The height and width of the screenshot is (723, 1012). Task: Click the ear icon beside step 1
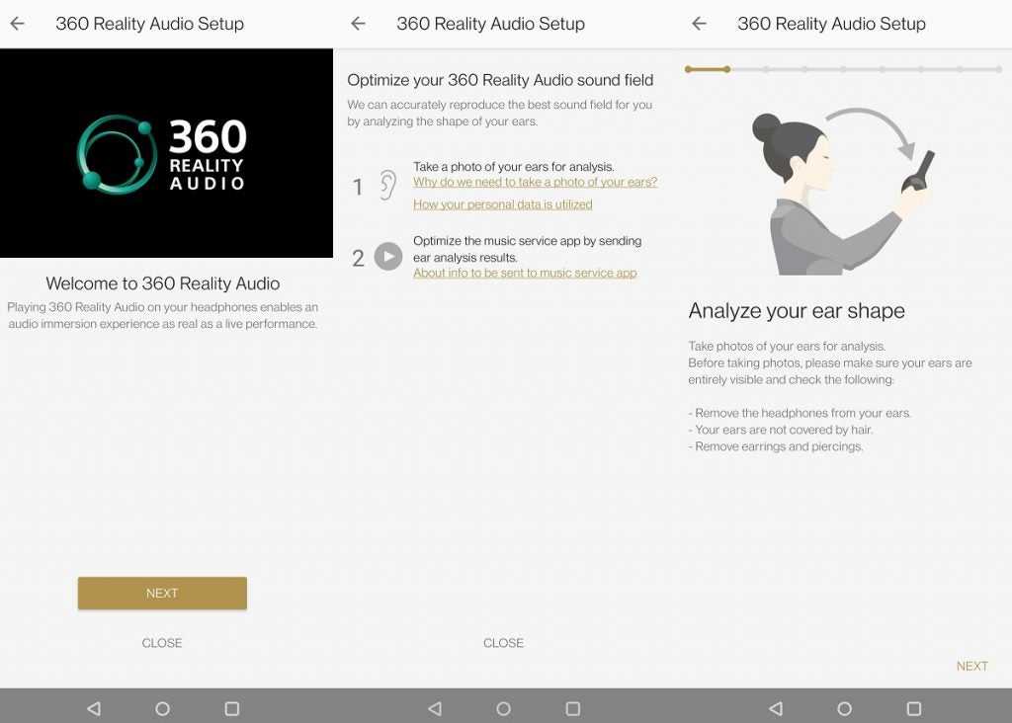pos(388,185)
